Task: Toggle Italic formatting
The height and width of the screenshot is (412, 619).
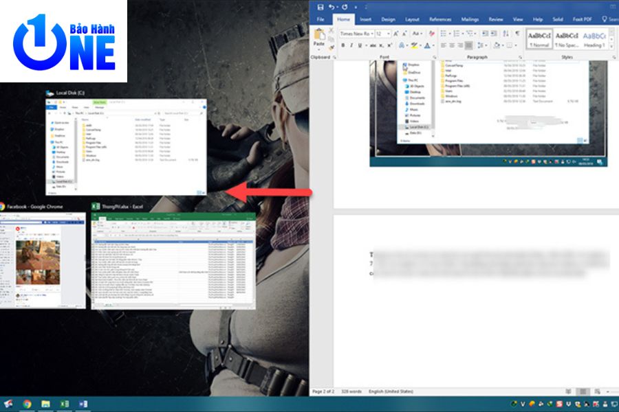Action: click(352, 45)
